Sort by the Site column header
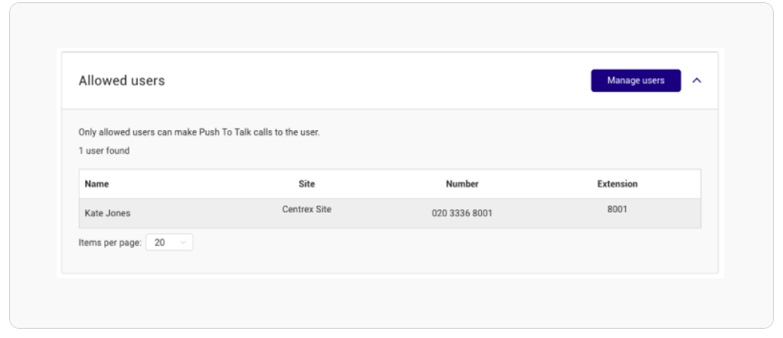This screenshot has height=338, width=783. pos(306,184)
